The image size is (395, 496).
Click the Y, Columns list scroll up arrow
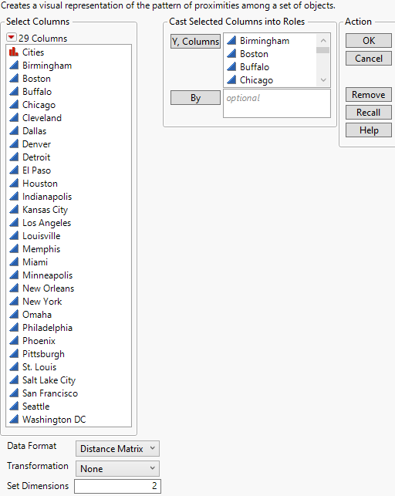[323, 40]
